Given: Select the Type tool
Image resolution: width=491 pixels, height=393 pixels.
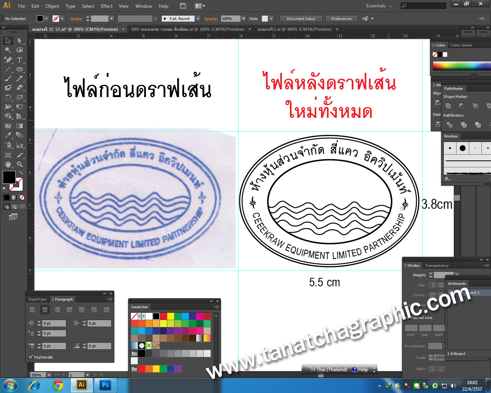Looking at the screenshot, I should (20, 60).
